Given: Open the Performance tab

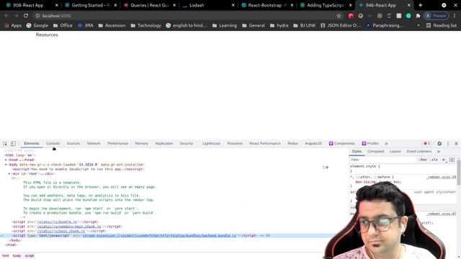Looking at the screenshot, I should click(x=117, y=144).
